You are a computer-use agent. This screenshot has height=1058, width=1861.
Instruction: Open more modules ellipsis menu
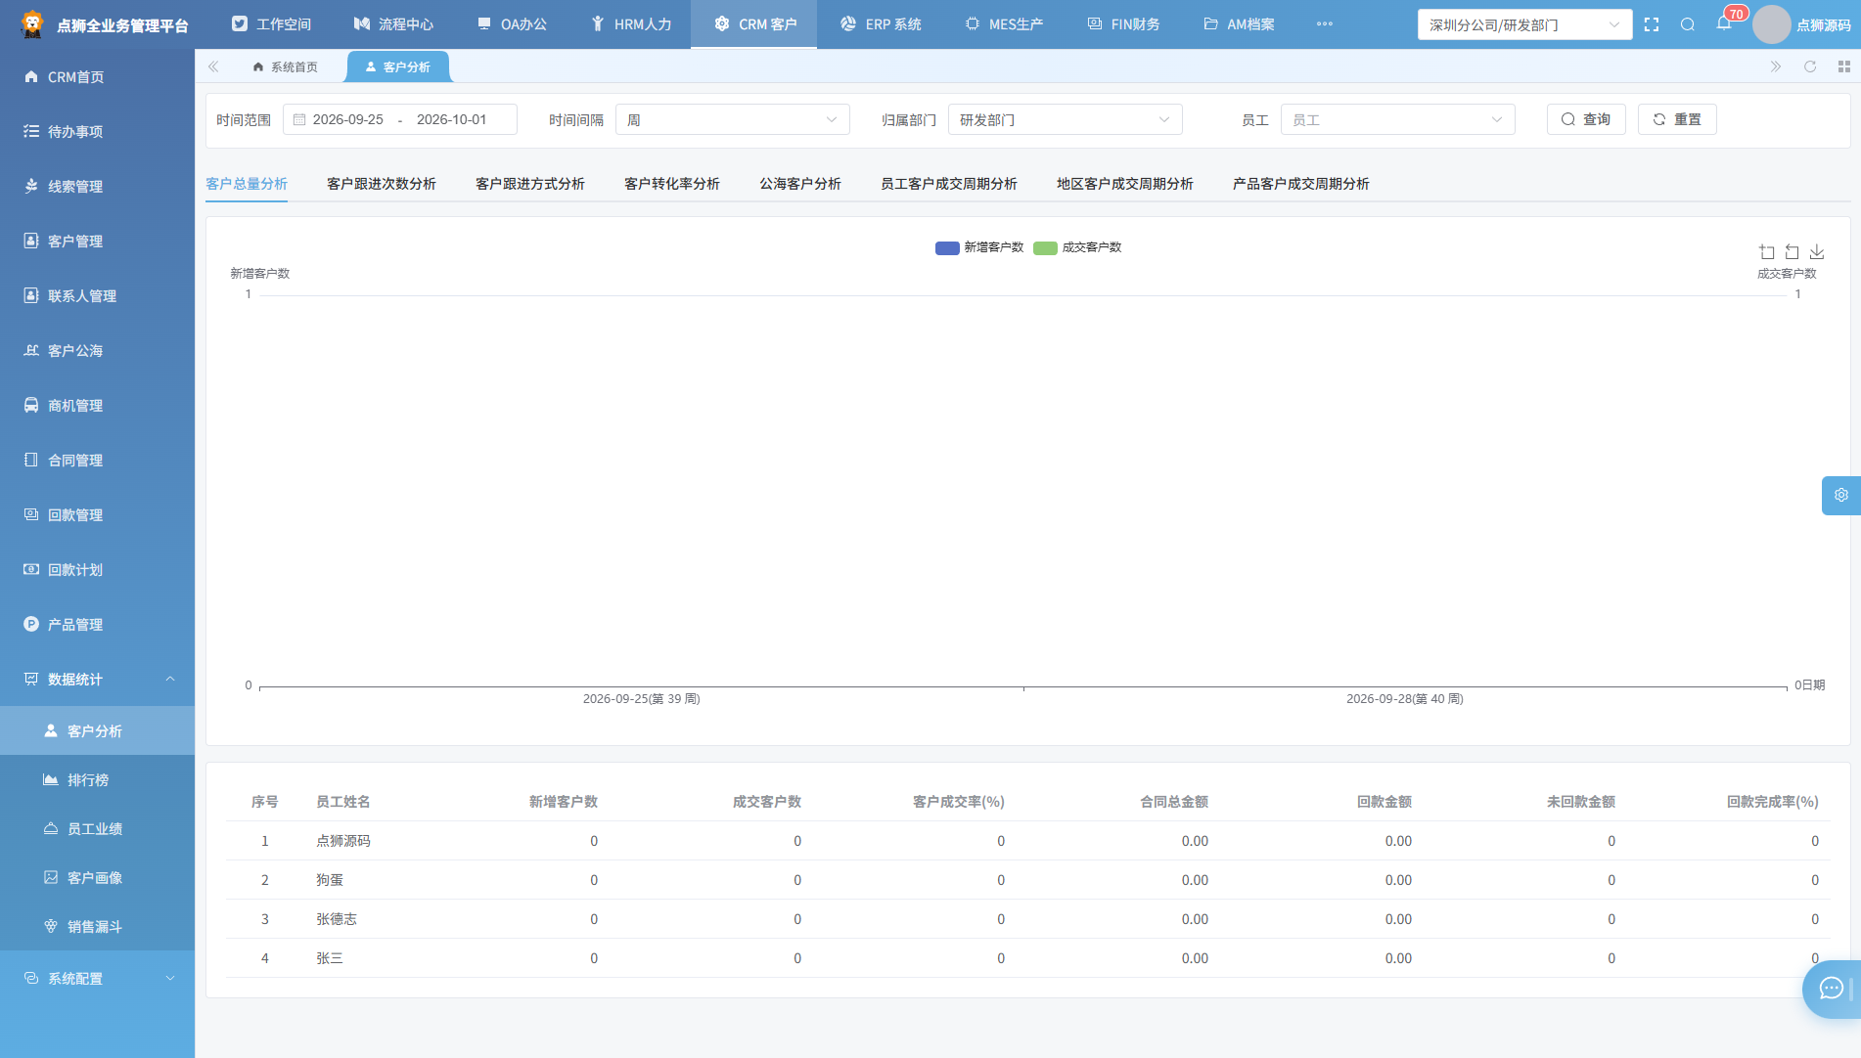tap(1325, 23)
